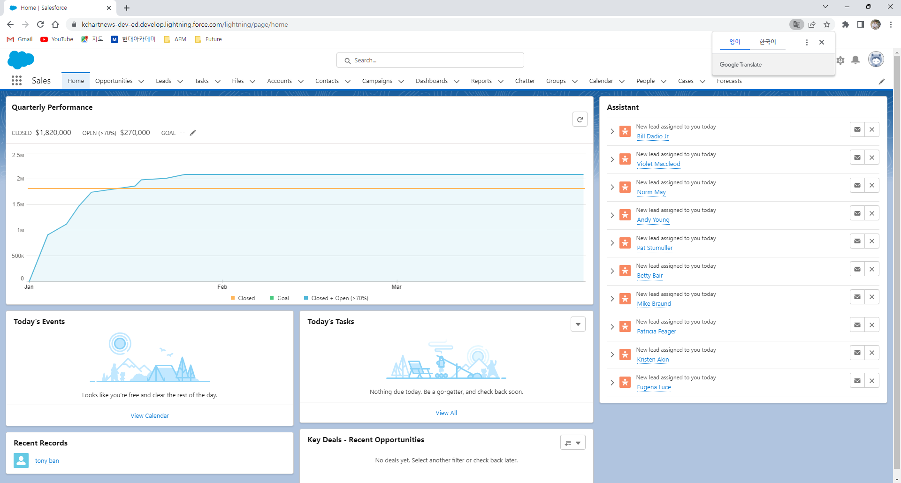
Task: Open the Campaigns tab
Action: (377, 81)
